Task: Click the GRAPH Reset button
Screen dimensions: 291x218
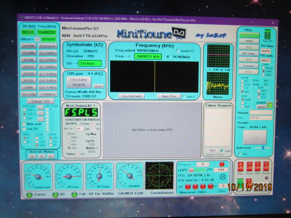Action: click(x=261, y=107)
